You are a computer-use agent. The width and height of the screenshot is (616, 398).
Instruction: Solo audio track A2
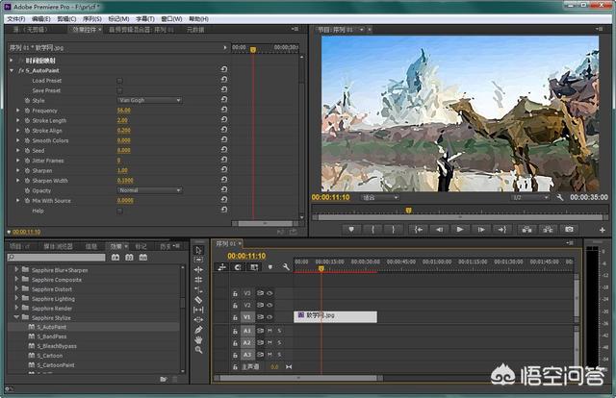pyautogui.click(x=279, y=343)
